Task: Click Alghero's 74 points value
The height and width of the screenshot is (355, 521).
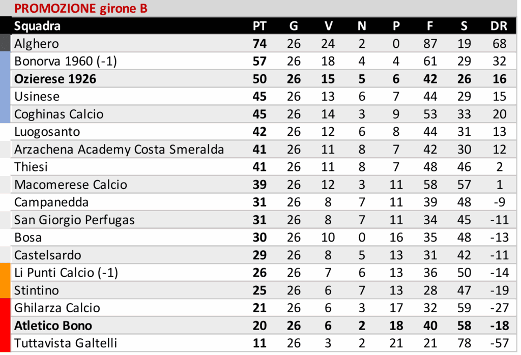Action: (259, 44)
